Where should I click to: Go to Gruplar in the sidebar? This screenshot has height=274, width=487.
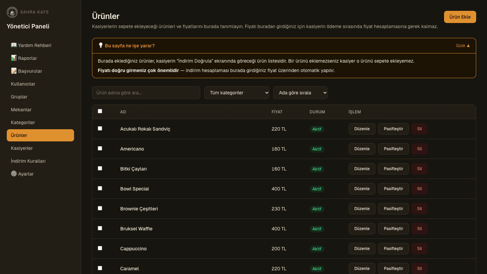click(x=40, y=97)
